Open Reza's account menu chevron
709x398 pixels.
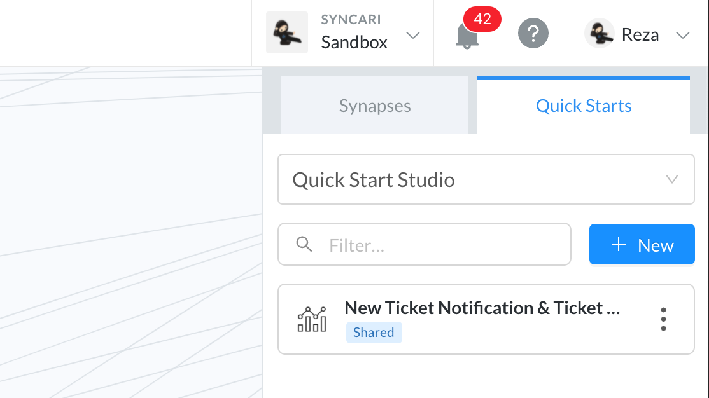(683, 36)
